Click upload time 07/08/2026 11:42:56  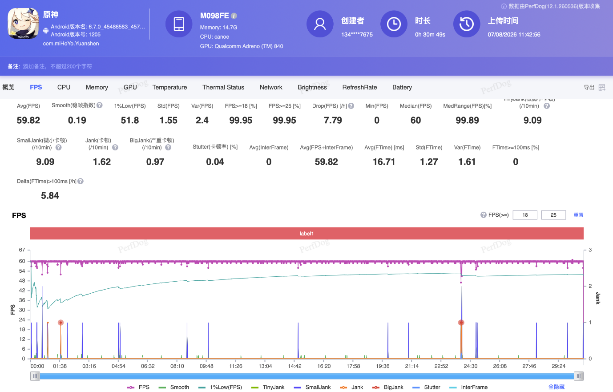[514, 34]
